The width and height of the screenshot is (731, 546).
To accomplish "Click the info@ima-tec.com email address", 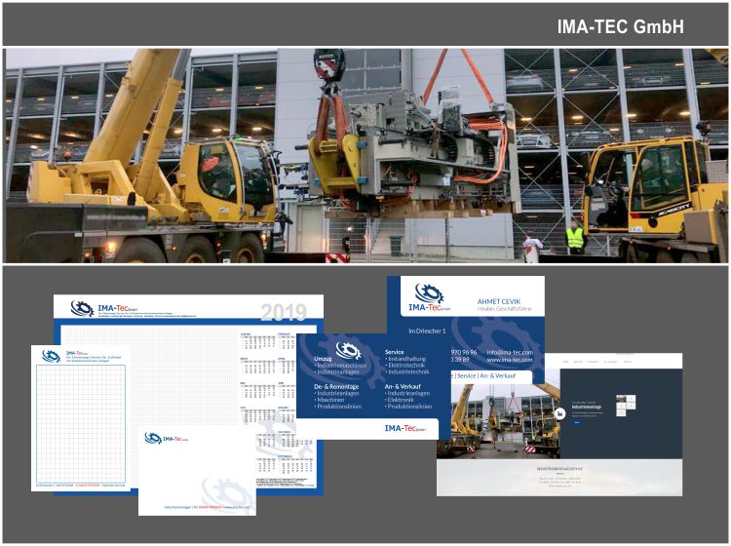I will click(510, 351).
